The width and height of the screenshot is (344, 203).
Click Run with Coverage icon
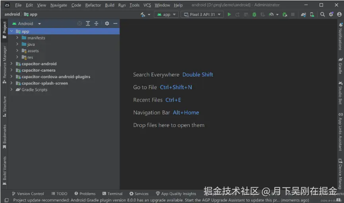262,14
